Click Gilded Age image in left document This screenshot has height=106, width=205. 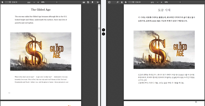[x=41, y=52]
